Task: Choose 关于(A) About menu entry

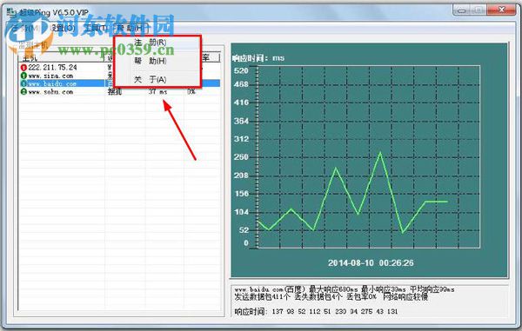Action: click(x=151, y=79)
